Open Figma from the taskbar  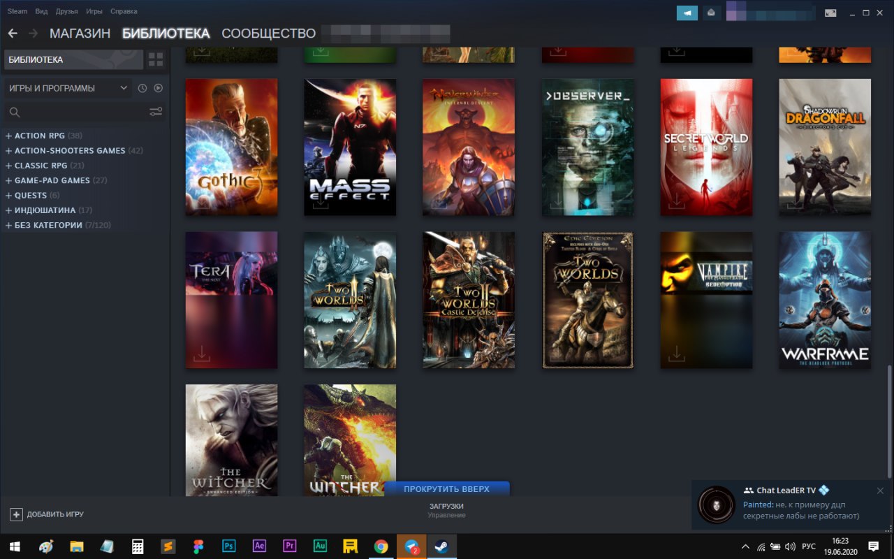(x=198, y=546)
